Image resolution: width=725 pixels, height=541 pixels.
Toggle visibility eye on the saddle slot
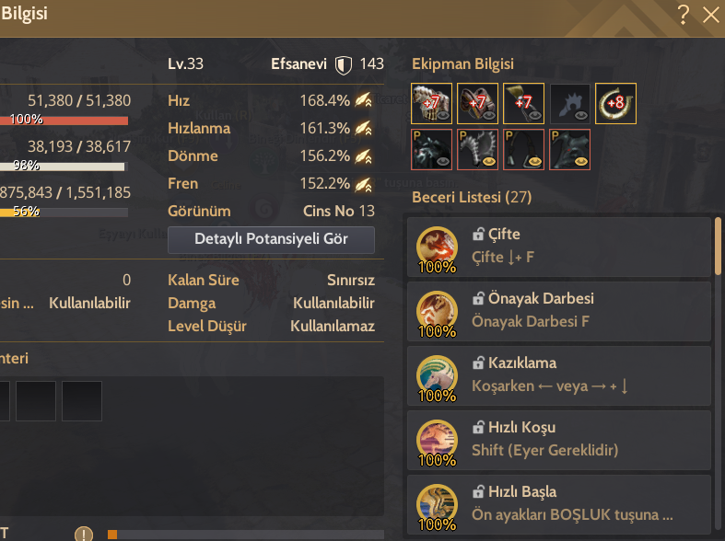pyautogui.click(x=489, y=115)
